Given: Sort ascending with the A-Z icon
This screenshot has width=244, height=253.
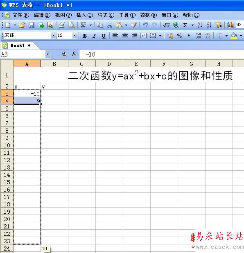Looking at the screenshot, I should pos(200,25).
